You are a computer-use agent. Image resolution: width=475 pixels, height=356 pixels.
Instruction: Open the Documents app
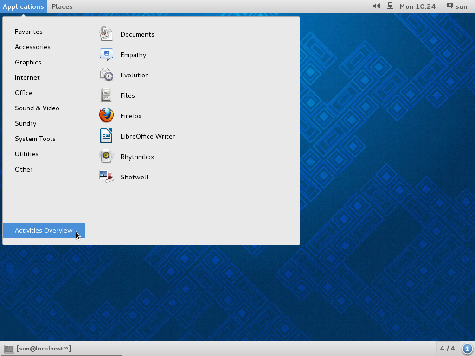click(137, 34)
